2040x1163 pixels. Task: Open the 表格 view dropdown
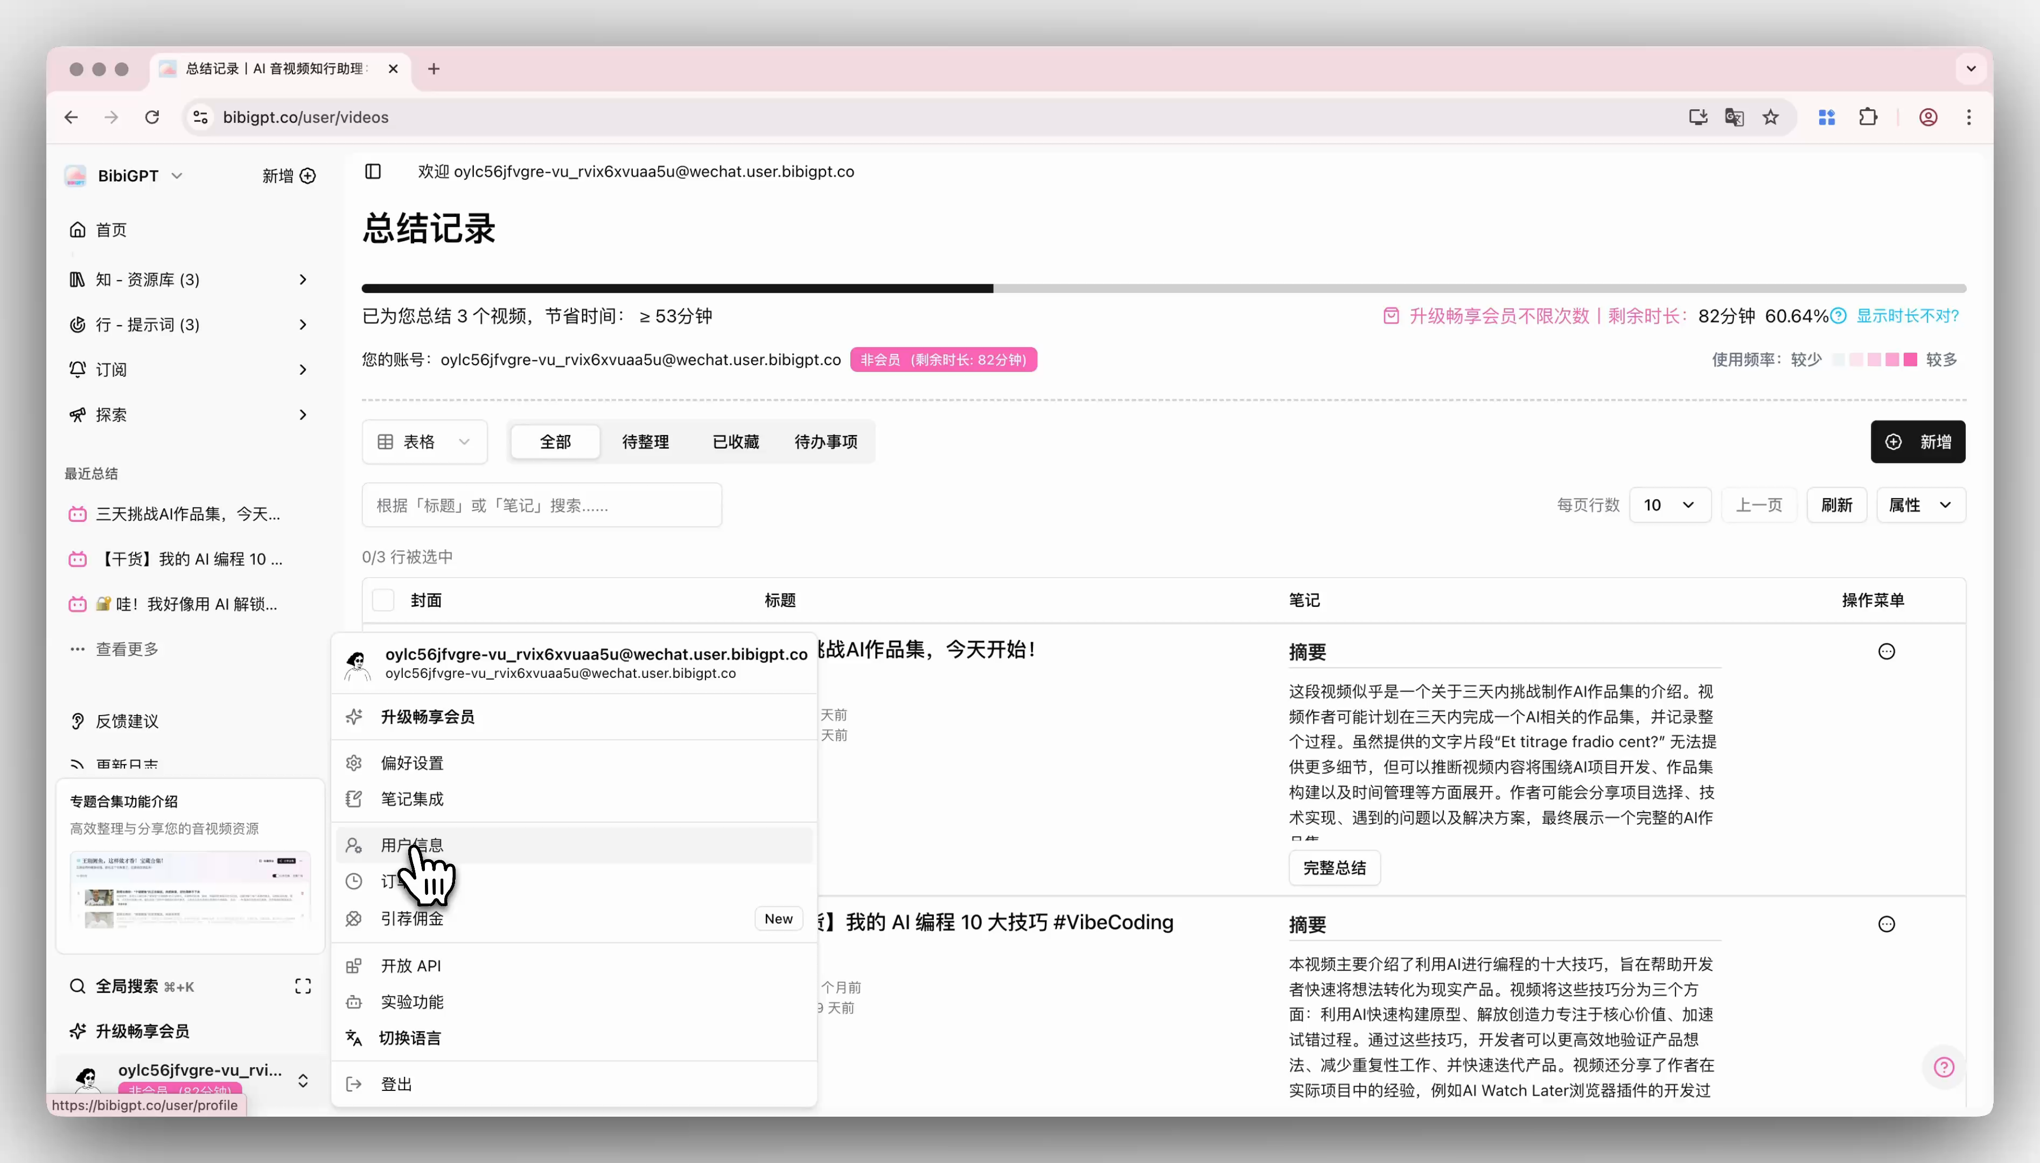[424, 442]
